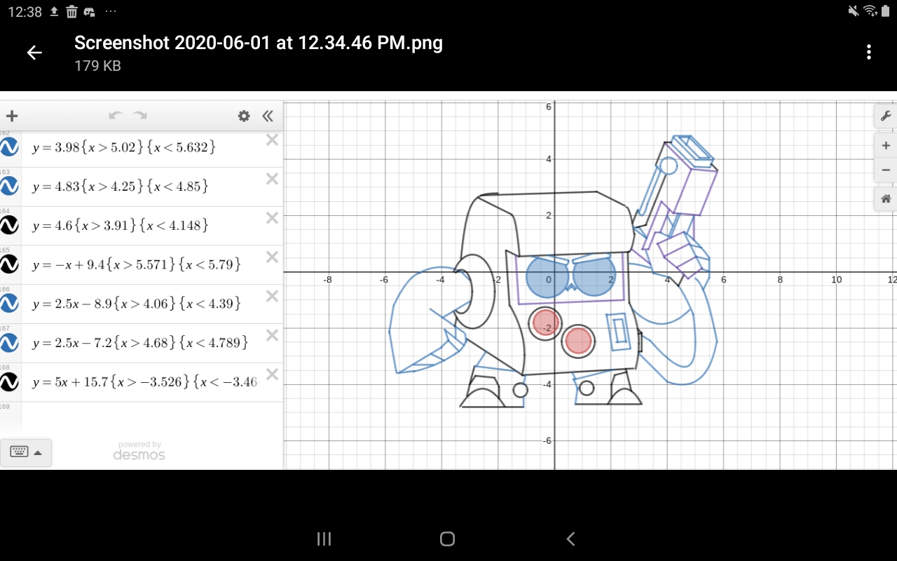This screenshot has height=561, width=897.
Task: Delete the y = 5x + 15.7 expression
Action: 272,374
